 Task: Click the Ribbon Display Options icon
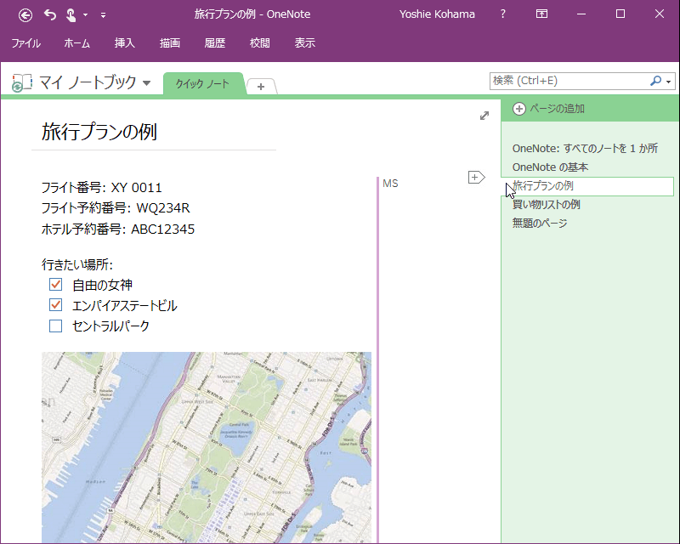point(541,14)
